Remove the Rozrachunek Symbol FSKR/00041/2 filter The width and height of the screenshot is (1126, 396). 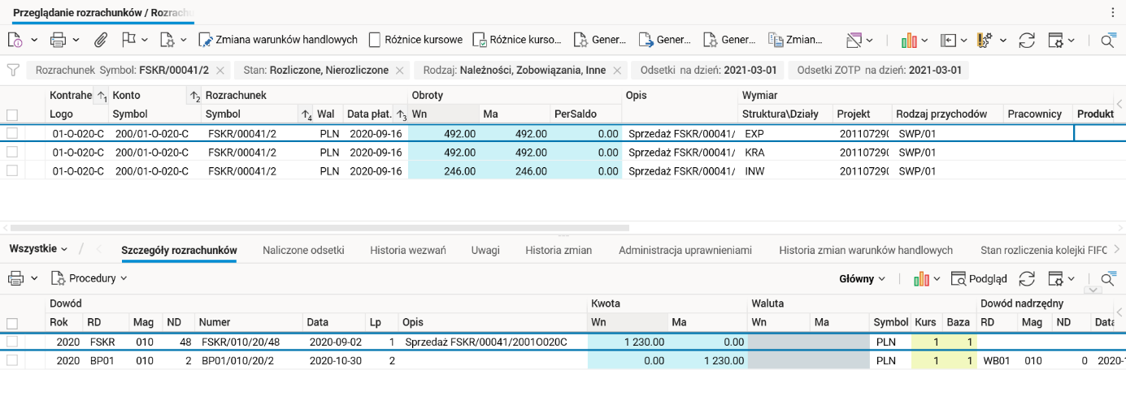coord(220,71)
